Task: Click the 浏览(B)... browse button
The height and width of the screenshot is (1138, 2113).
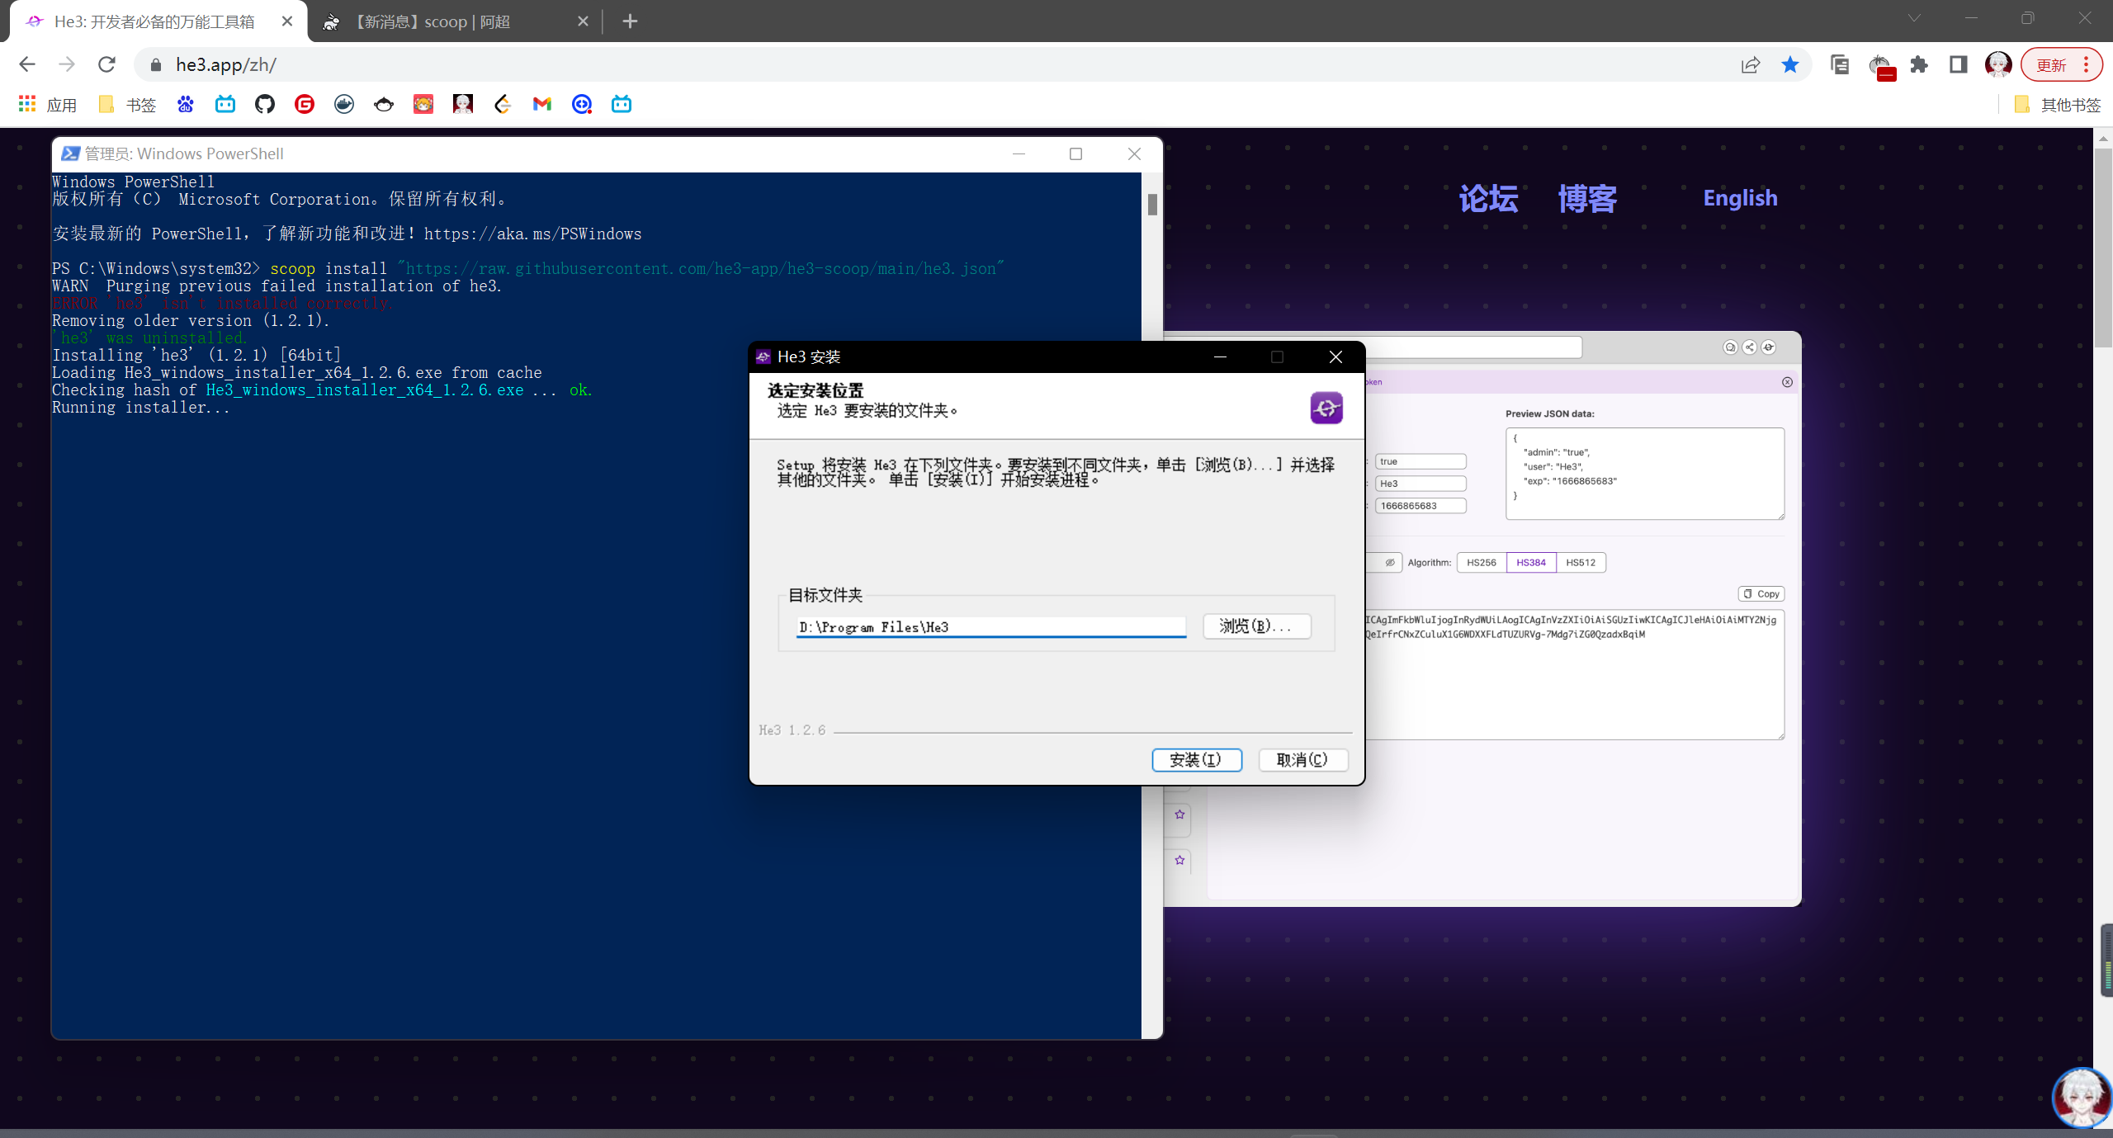Action: (x=1256, y=626)
